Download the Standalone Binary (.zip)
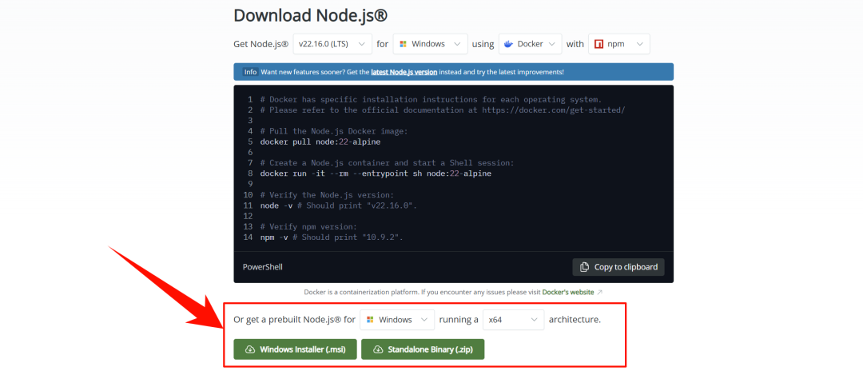Screen dimensions: 863x371 click(x=423, y=349)
